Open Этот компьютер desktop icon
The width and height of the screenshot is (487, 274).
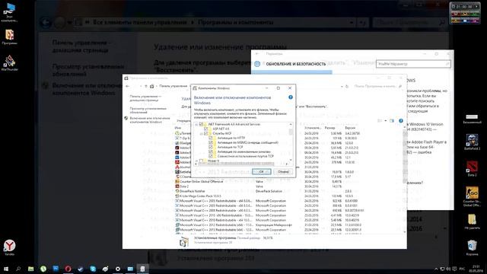tap(10, 12)
